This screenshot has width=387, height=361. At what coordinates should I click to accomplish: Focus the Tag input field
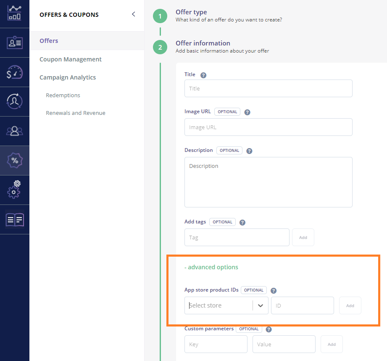[237, 237]
